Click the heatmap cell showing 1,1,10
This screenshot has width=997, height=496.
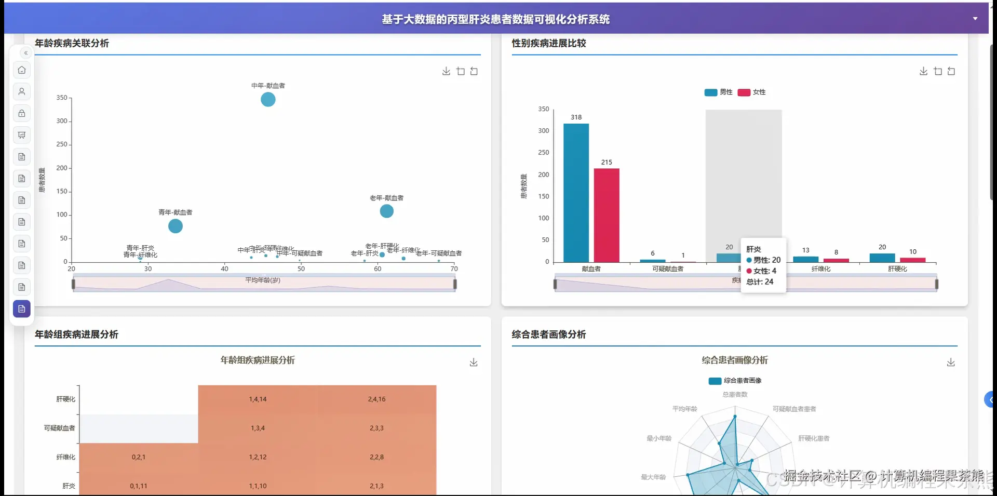coord(258,484)
